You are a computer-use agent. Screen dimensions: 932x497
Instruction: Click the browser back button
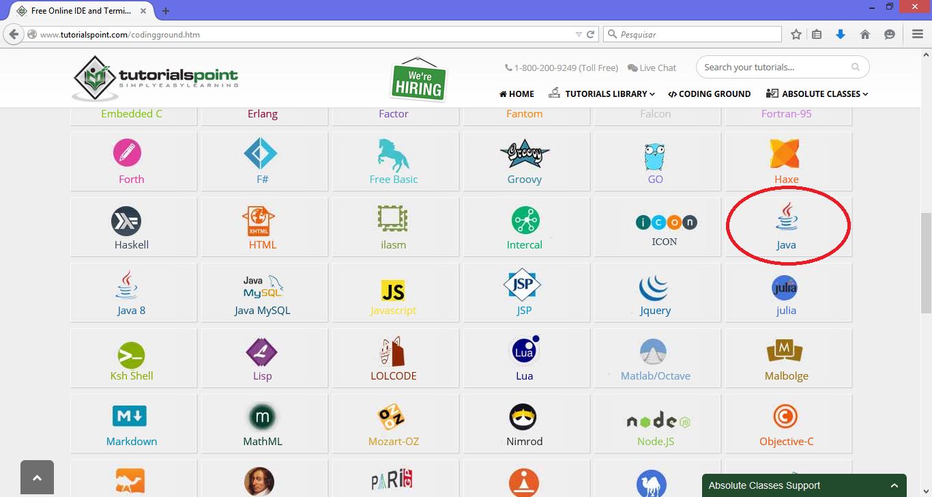point(14,34)
